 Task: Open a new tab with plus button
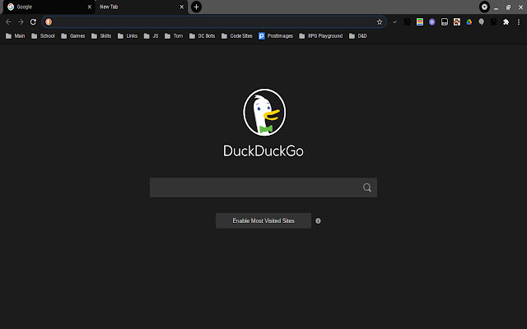pos(196,7)
